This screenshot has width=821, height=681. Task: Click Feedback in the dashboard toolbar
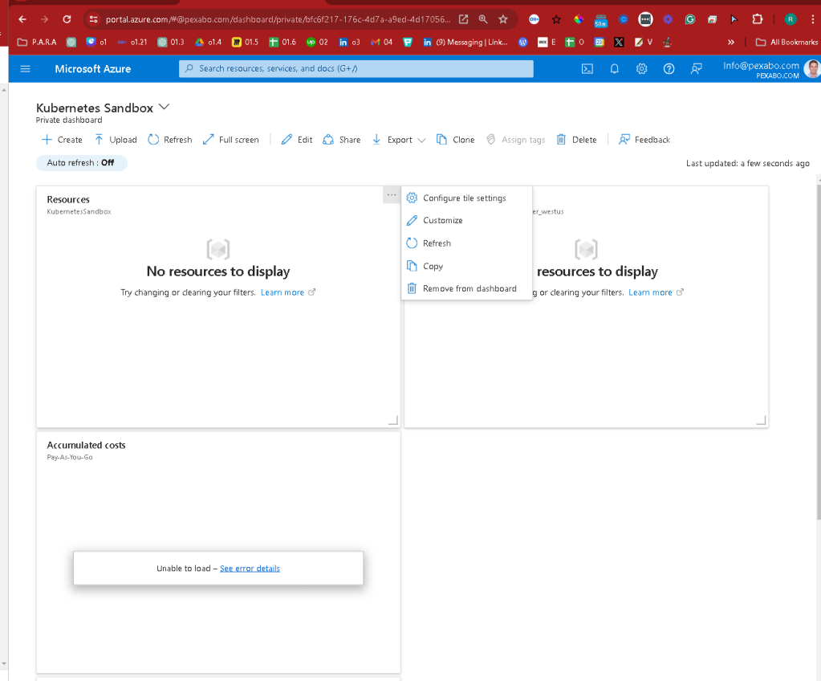click(644, 140)
